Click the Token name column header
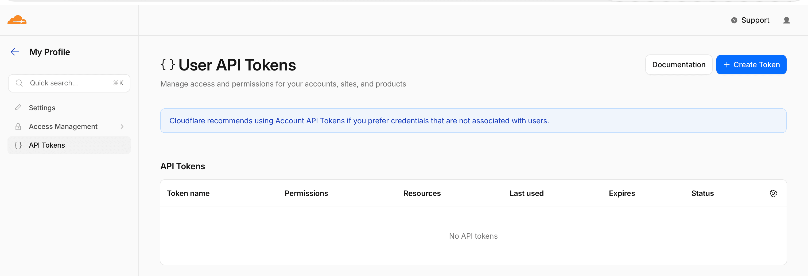Screen dimensions: 808x276 pyautogui.click(x=188, y=193)
